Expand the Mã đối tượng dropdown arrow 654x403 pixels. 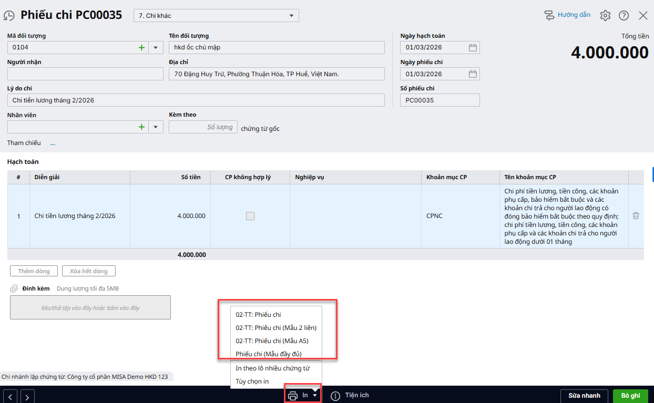156,48
